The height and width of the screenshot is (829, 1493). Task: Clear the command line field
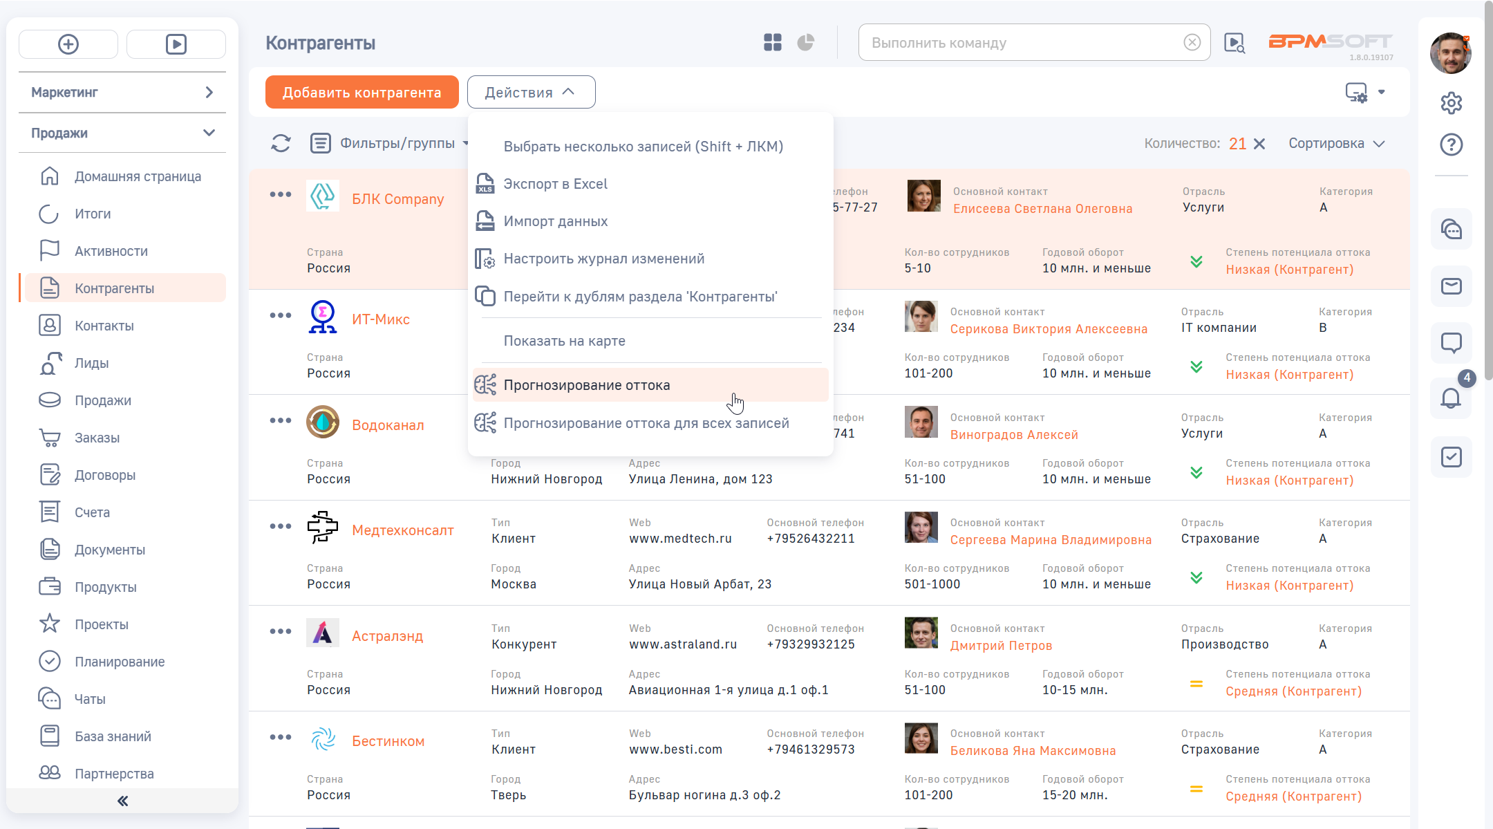click(1192, 43)
